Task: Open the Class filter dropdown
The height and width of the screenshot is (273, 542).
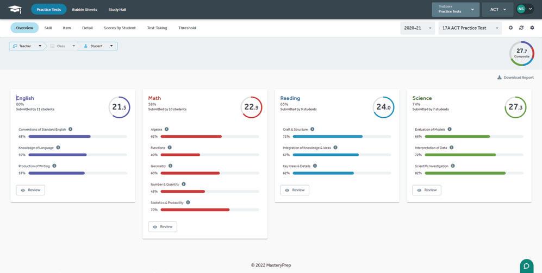Action: coord(62,46)
